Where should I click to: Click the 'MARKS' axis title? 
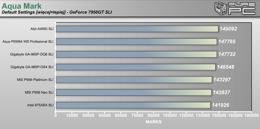[x=154, y=122]
